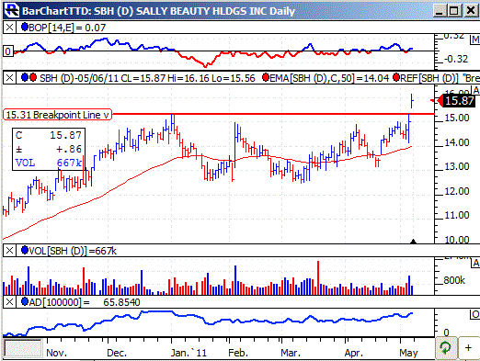The width and height of the screenshot is (480, 361).
Task: Minimize the BarChartTTD chart window
Action: point(440,11)
